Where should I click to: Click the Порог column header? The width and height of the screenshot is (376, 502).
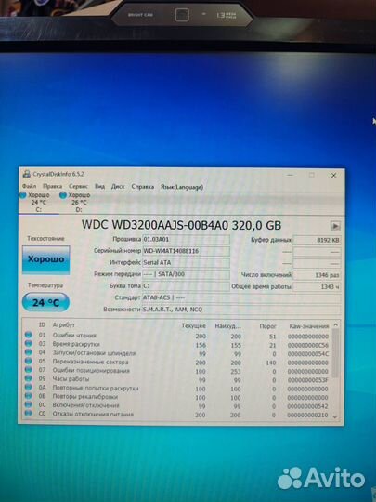click(267, 326)
